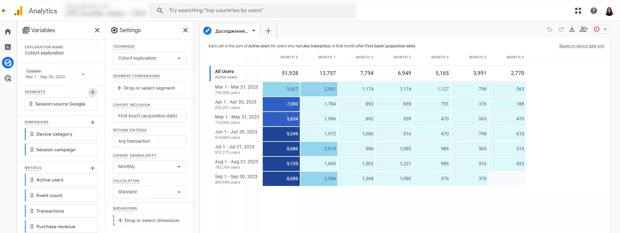This screenshot has height=233, width=620.
Task: Open Explore icon in left sidebar
Action: [8, 63]
